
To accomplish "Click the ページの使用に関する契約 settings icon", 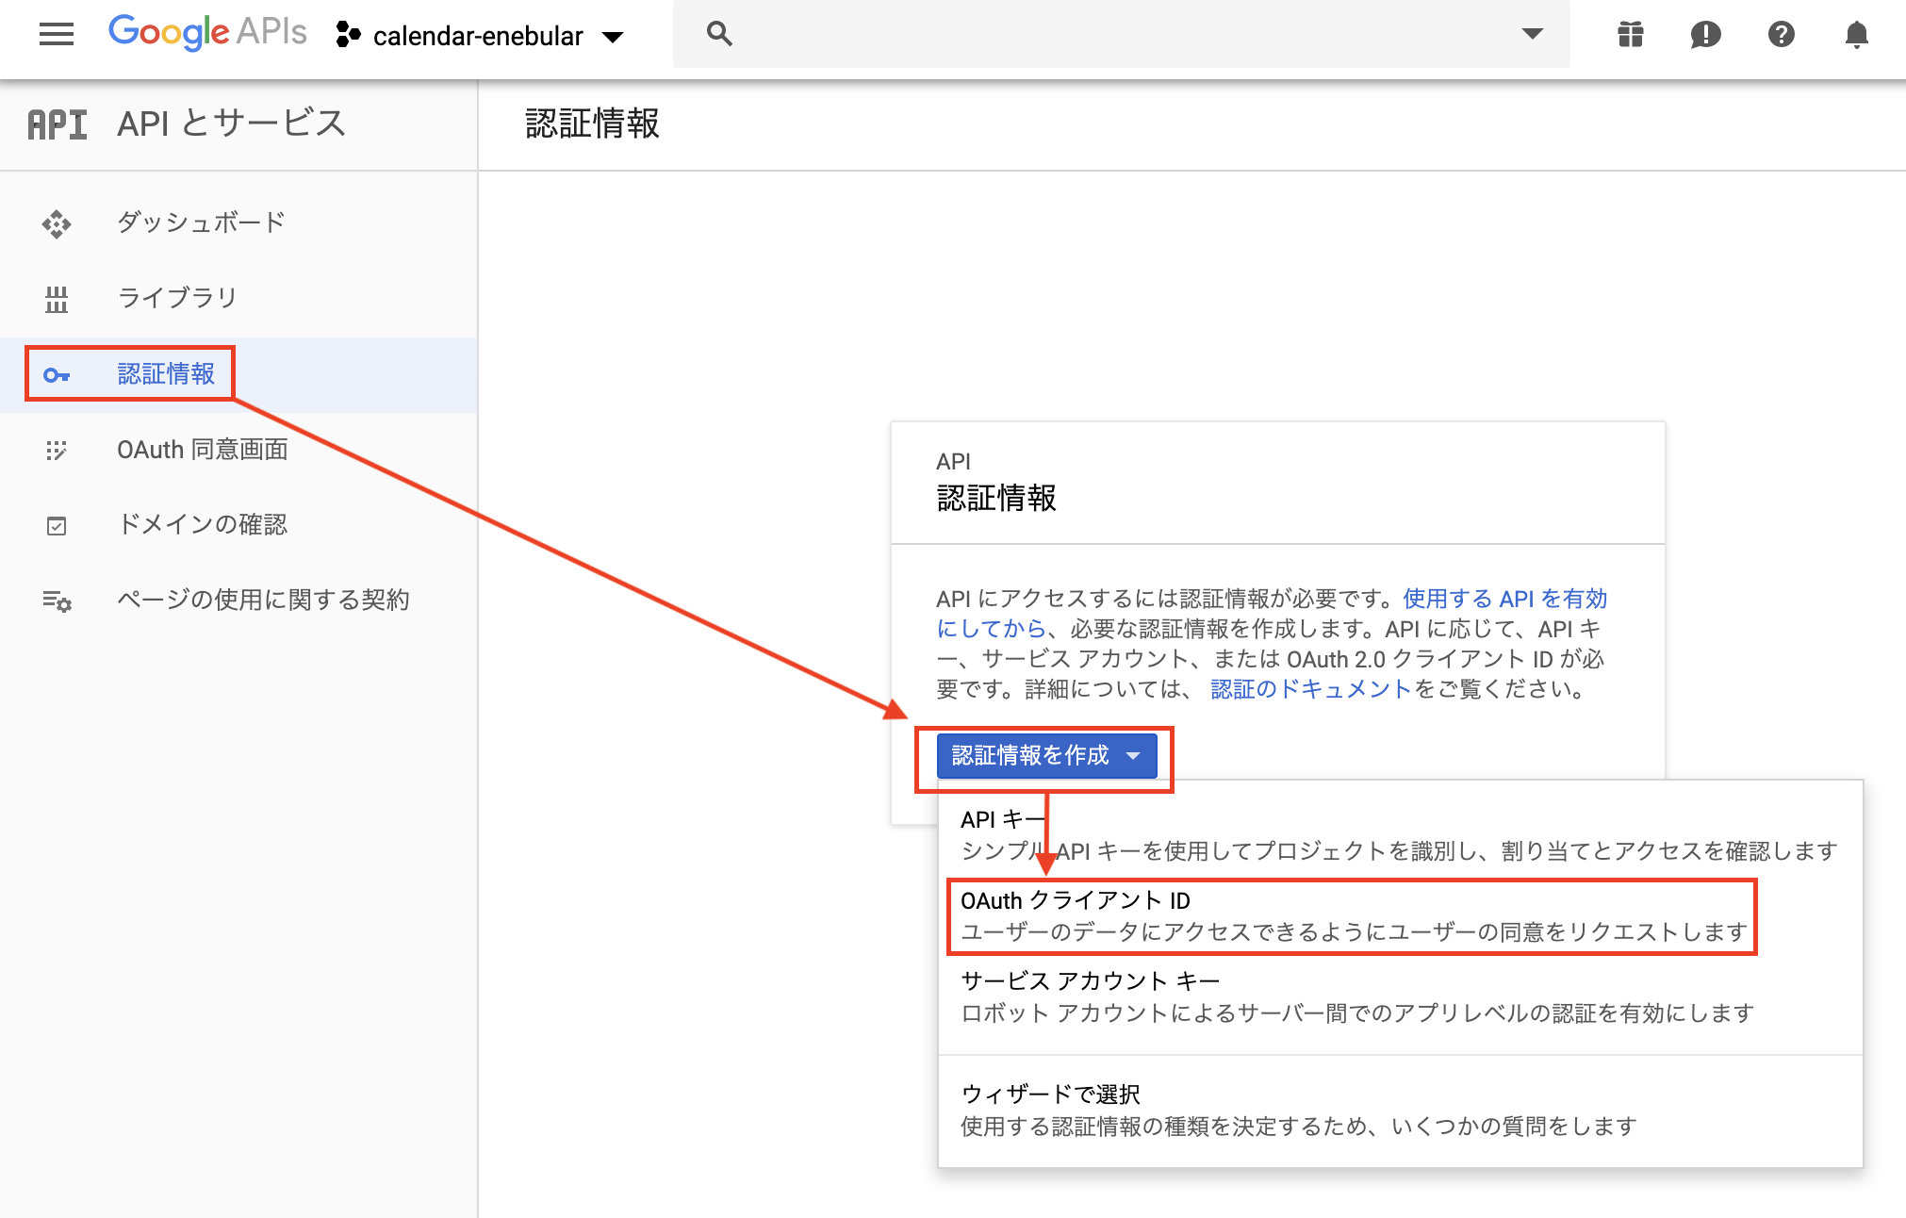I will tap(57, 601).
